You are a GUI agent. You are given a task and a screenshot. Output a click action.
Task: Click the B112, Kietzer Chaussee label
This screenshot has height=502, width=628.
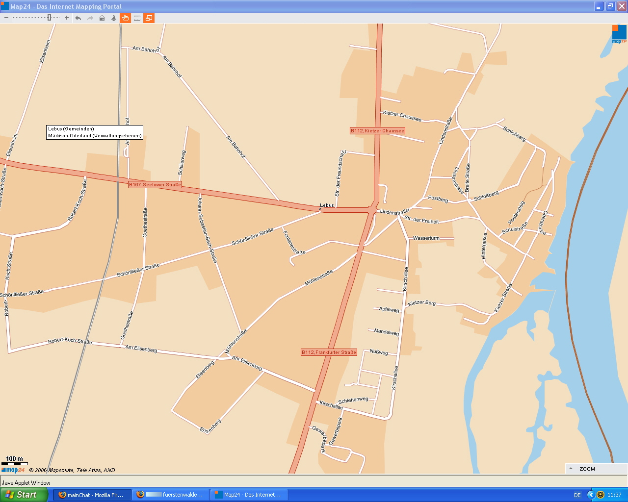377,131
